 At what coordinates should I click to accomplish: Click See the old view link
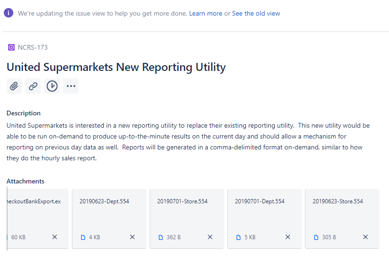256,13
